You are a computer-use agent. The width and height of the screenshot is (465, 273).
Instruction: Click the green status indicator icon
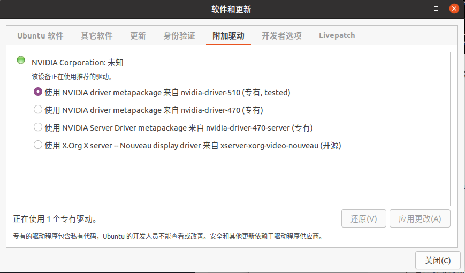click(21, 60)
